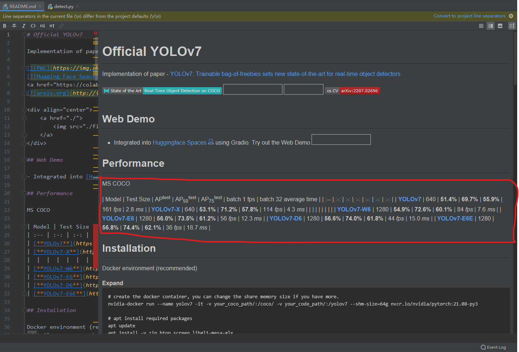
Task: Click the Event Log status icon
Action: (x=483, y=347)
